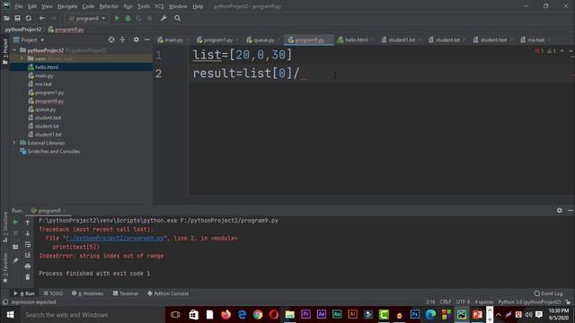Toggle read-only lock icon in status bar
The width and height of the screenshot is (575, 323).
pos(568,301)
